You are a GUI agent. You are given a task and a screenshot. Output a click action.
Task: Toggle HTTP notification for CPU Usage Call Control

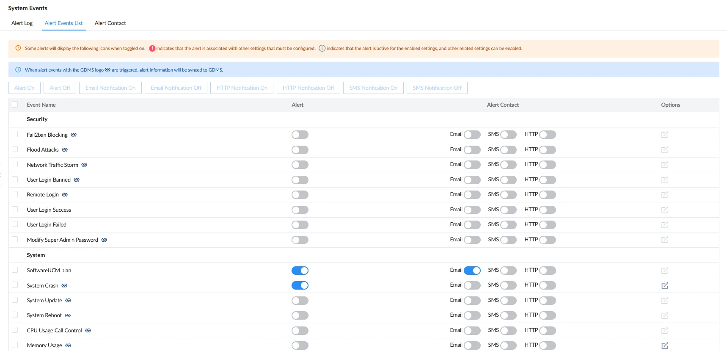pyautogui.click(x=548, y=331)
